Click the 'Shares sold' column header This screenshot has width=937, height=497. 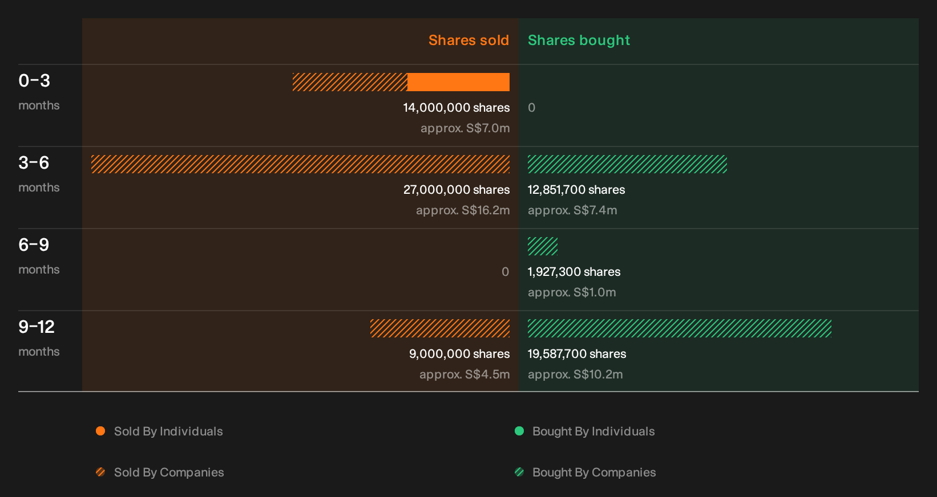[468, 40]
